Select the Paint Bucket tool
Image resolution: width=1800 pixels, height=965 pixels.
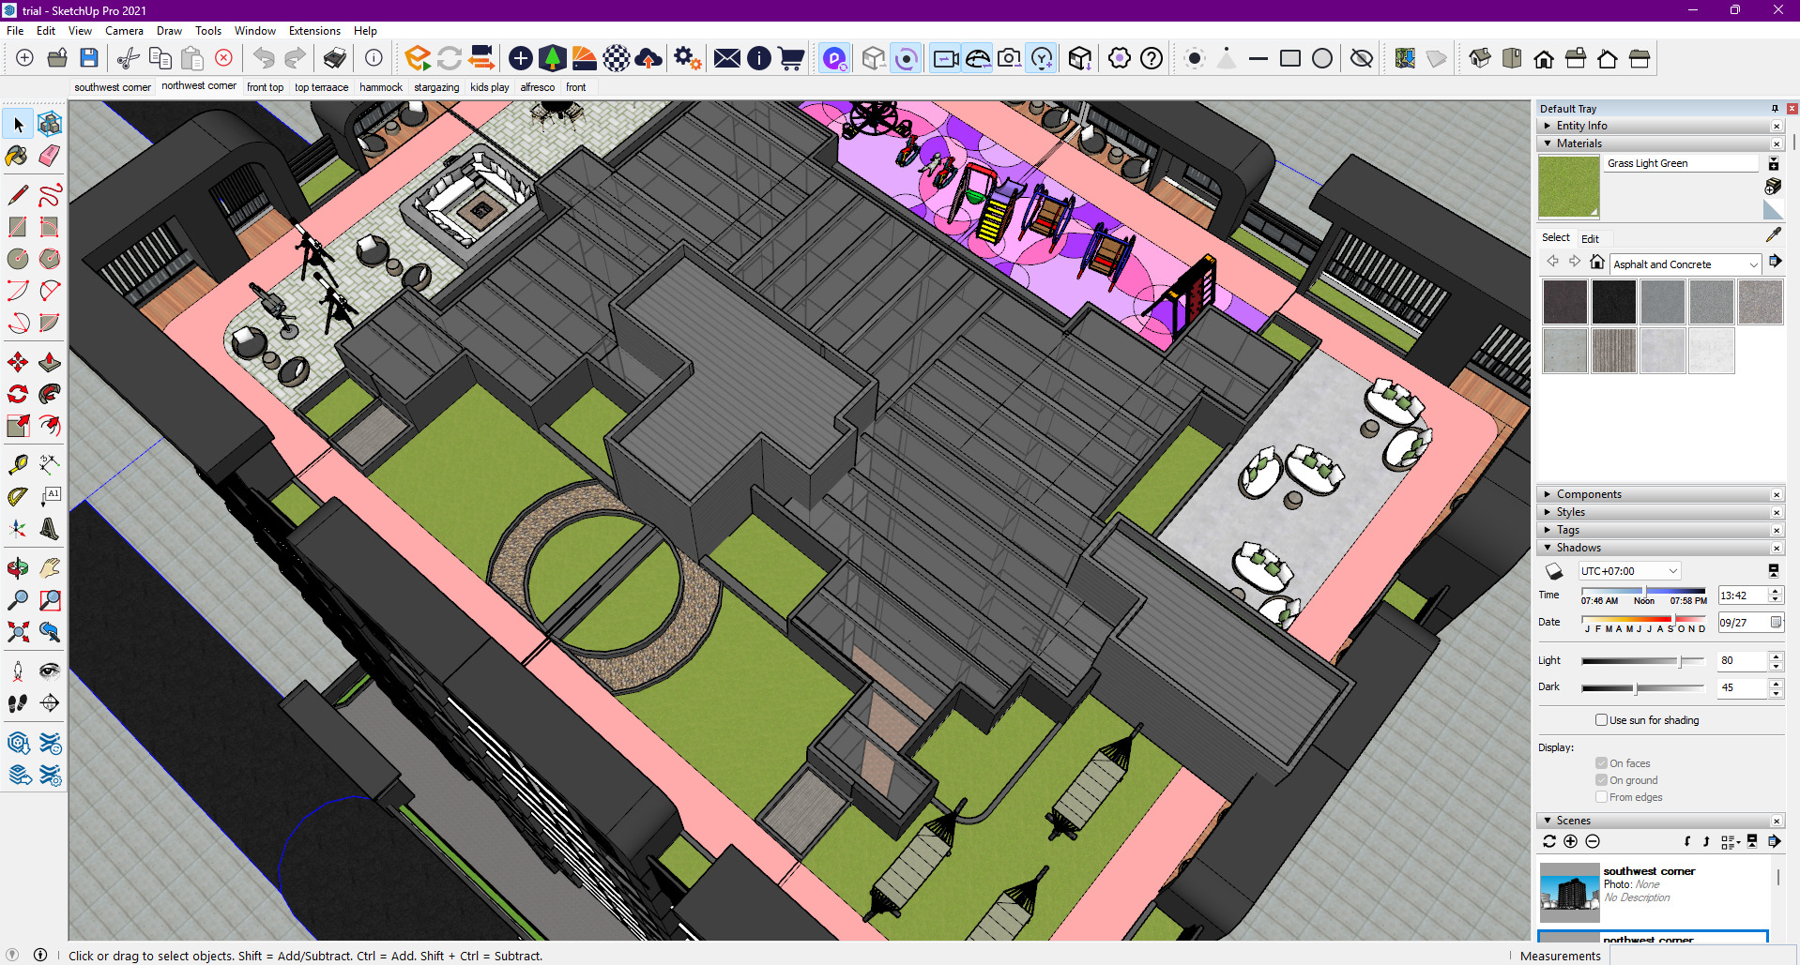coord(17,156)
